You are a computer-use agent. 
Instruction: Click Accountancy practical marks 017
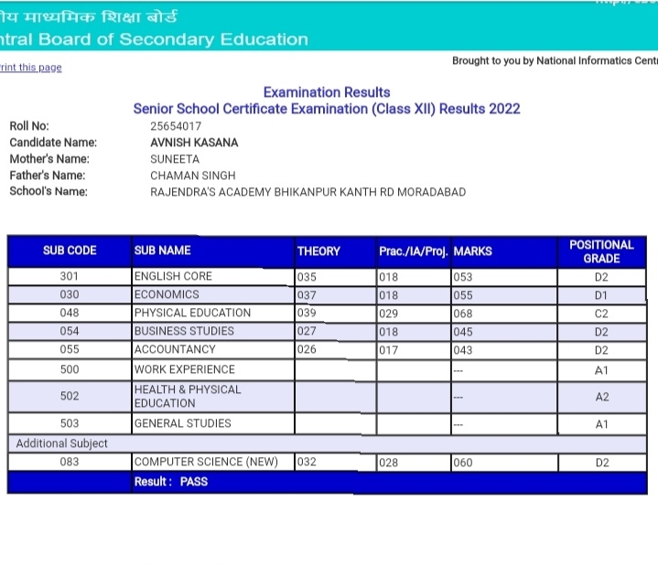click(414, 350)
